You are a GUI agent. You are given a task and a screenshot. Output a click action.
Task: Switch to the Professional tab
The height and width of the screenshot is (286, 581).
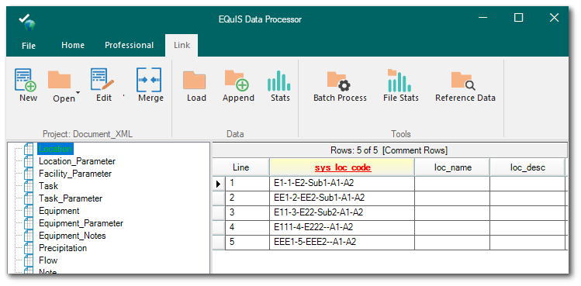(x=129, y=45)
